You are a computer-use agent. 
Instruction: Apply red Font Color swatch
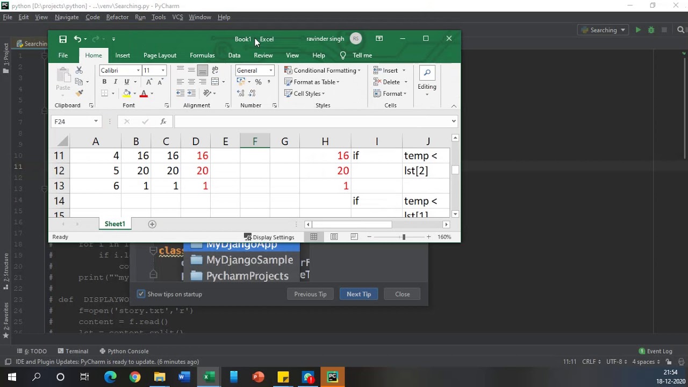[144, 94]
